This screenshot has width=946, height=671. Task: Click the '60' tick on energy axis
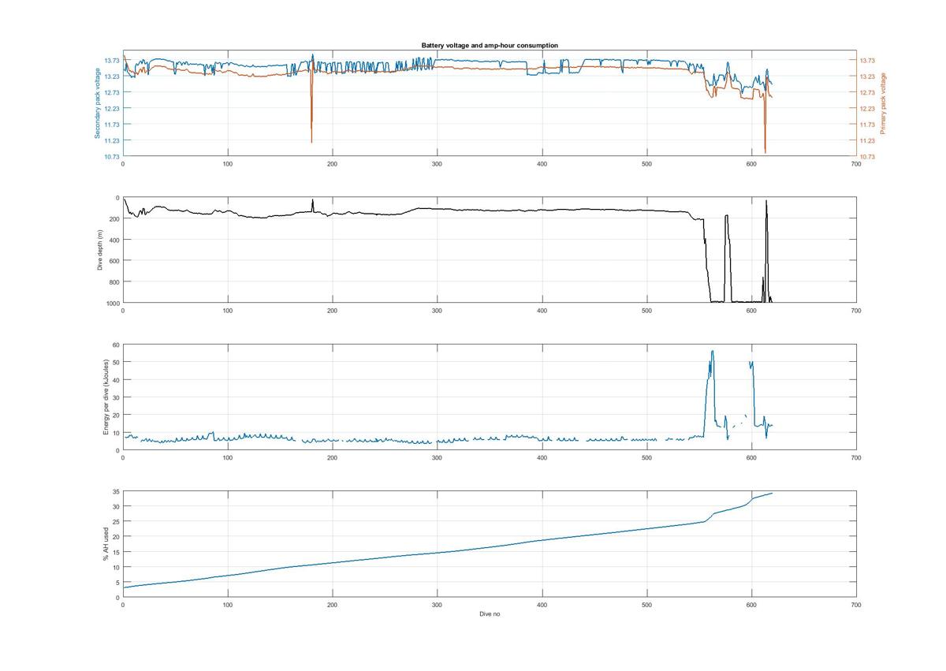coord(114,345)
